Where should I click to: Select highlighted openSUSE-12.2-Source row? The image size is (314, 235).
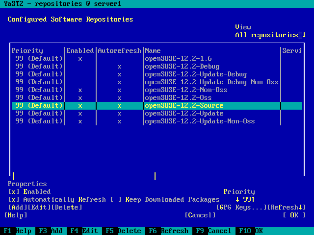pos(157,106)
